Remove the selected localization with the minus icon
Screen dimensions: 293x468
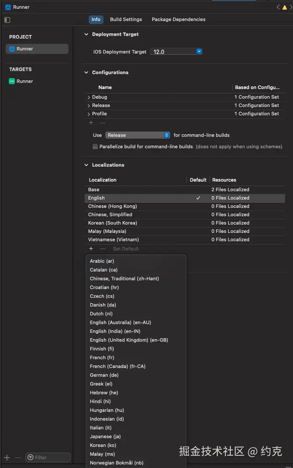103,249
